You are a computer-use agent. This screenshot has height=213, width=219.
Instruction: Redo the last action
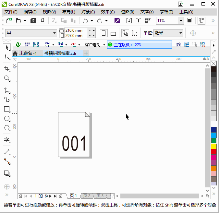click(x=100, y=21)
